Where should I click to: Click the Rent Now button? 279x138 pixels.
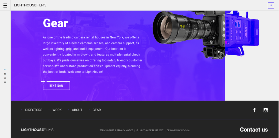pos(56,86)
